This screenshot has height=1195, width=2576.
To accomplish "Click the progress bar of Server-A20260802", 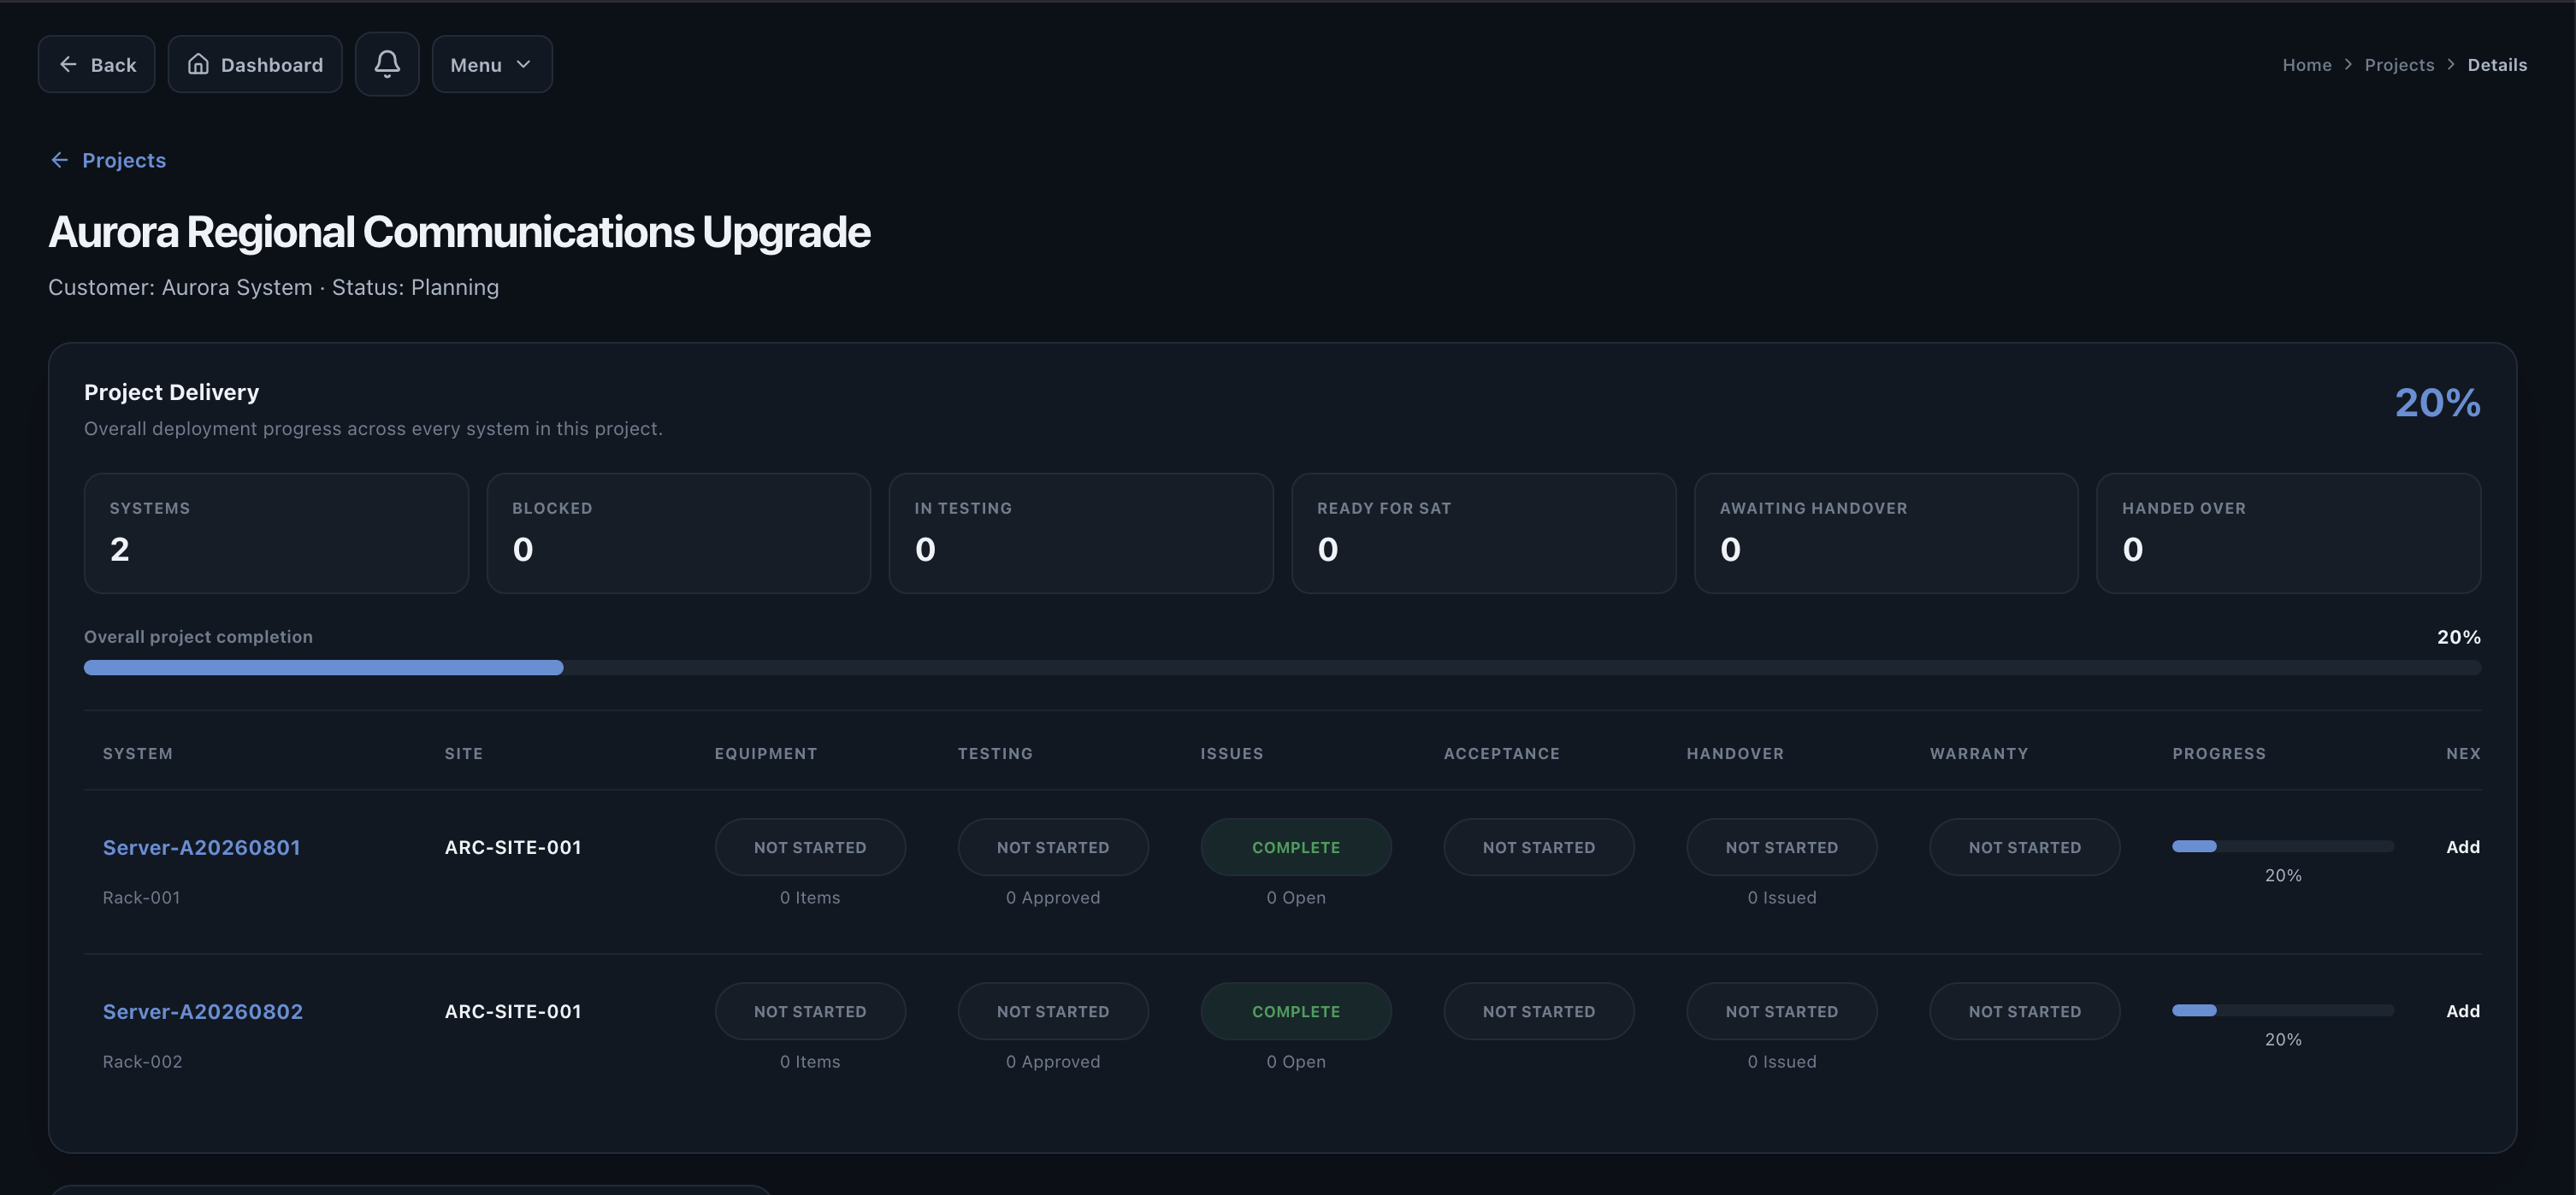I will tap(2283, 1010).
